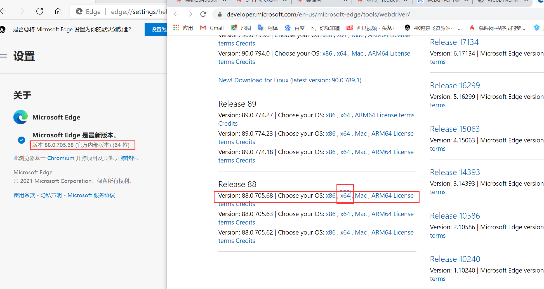Download ARM64 driver for version 88.0.705.62
544x289 pixels.
tap(381, 232)
